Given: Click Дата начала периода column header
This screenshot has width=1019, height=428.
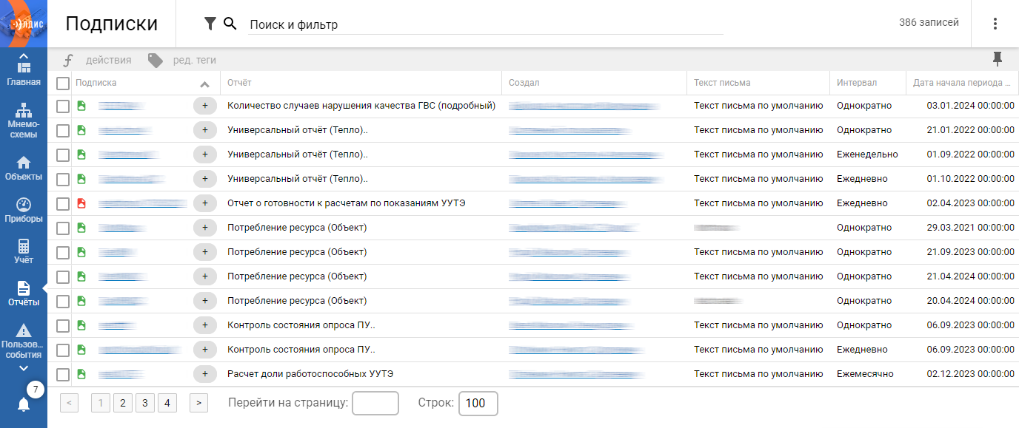Looking at the screenshot, I should tap(962, 83).
